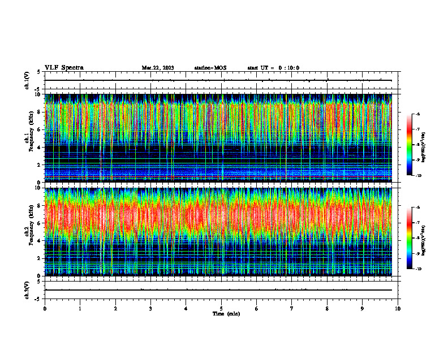
Task: Click the time axis tick label "1"
Action: click(x=80, y=309)
